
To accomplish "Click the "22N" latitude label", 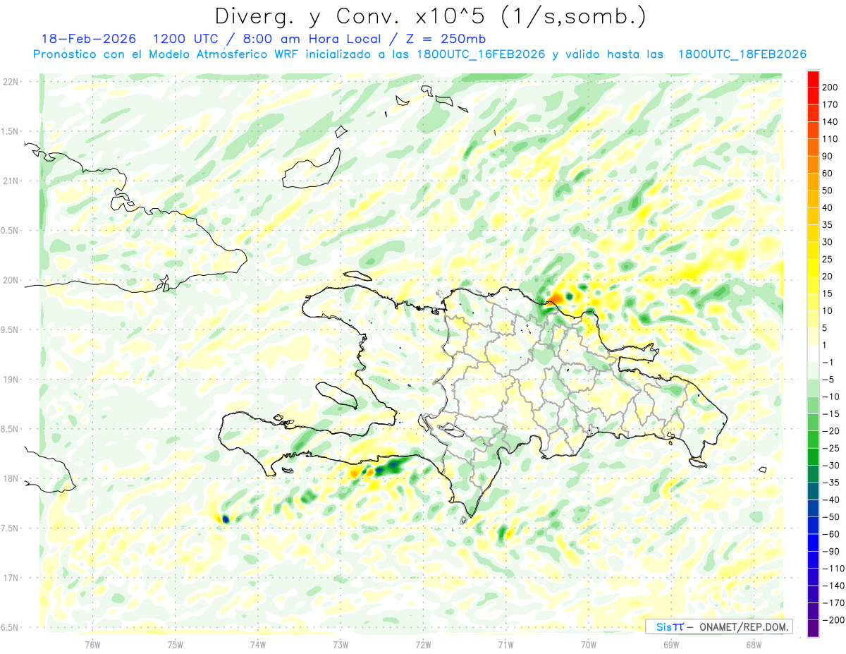I will [x=11, y=82].
